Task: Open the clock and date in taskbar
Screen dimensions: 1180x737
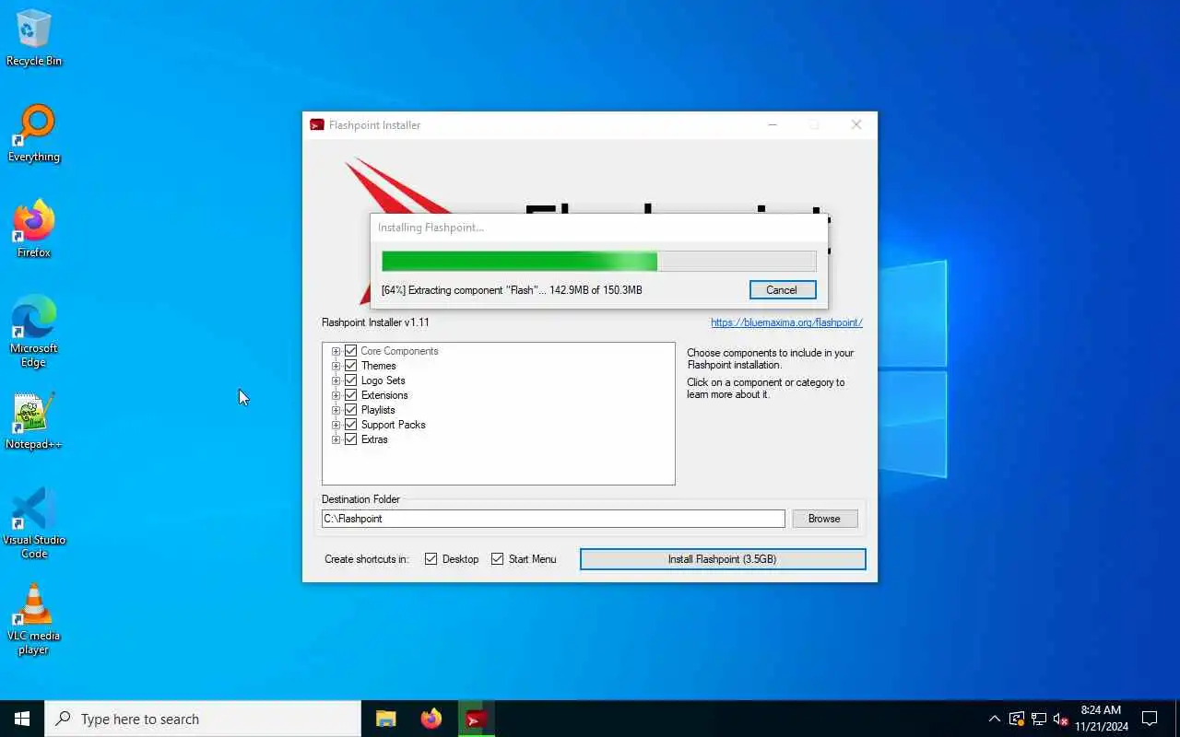Action: tap(1101, 719)
